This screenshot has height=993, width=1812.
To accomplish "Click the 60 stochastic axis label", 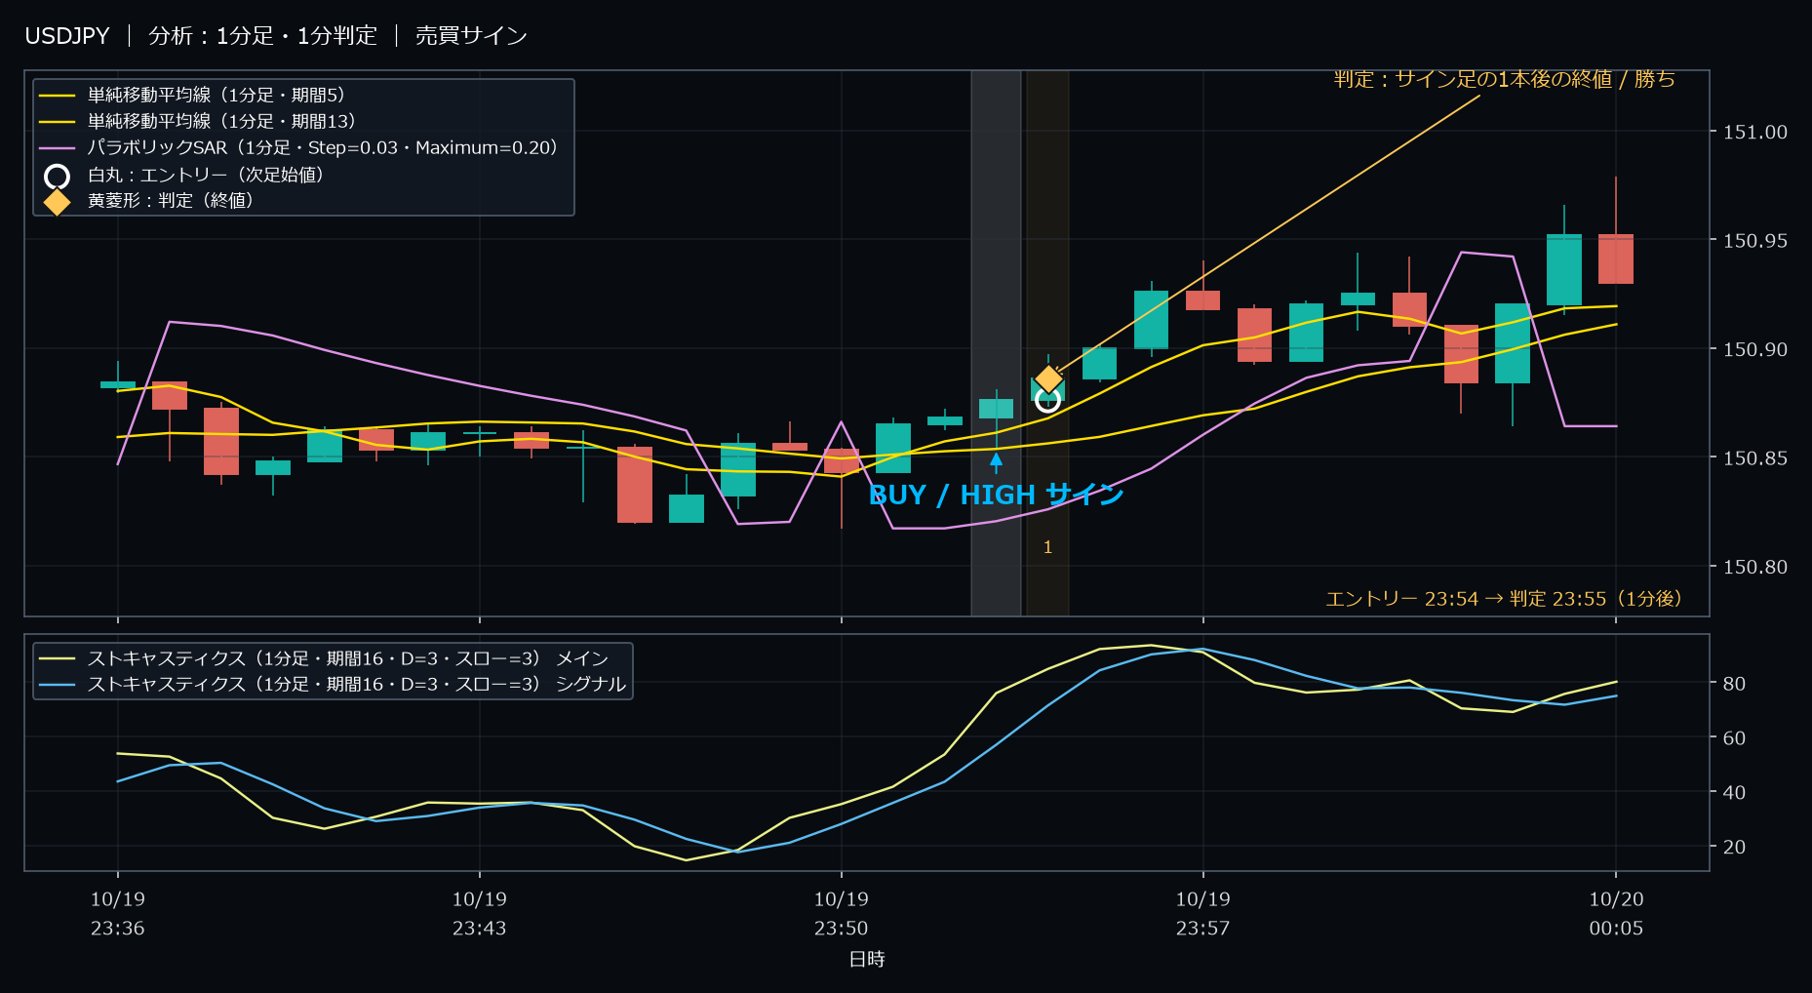I will [x=1734, y=738].
